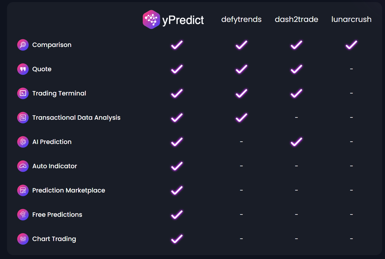The image size is (385, 259).
Task: Click the Comparison magnifier icon
Action: pos(23,45)
